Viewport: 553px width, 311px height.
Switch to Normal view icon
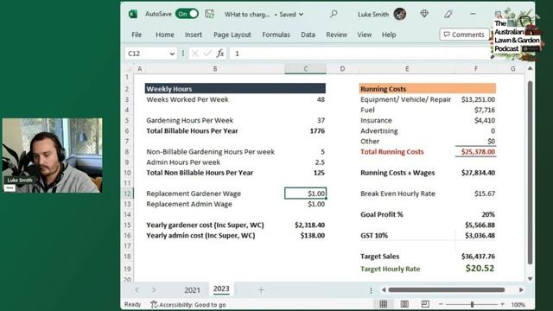coord(384,304)
